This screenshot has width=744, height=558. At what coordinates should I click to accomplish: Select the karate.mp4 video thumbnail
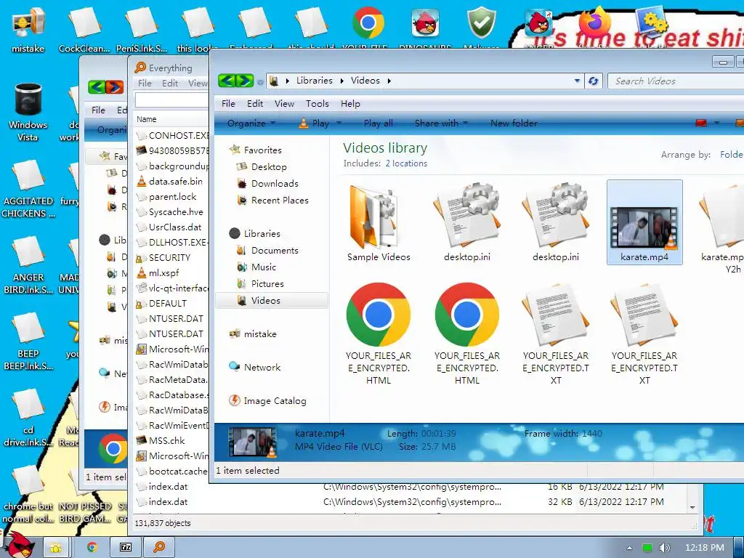pos(644,223)
